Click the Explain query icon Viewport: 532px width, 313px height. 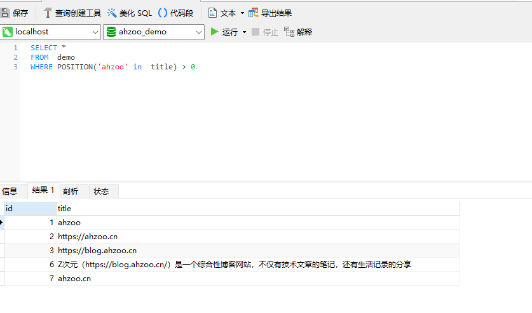[289, 32]
